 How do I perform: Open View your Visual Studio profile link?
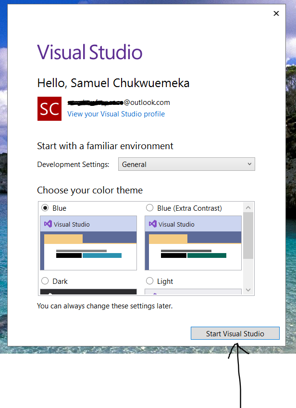[x=116, y=114]
